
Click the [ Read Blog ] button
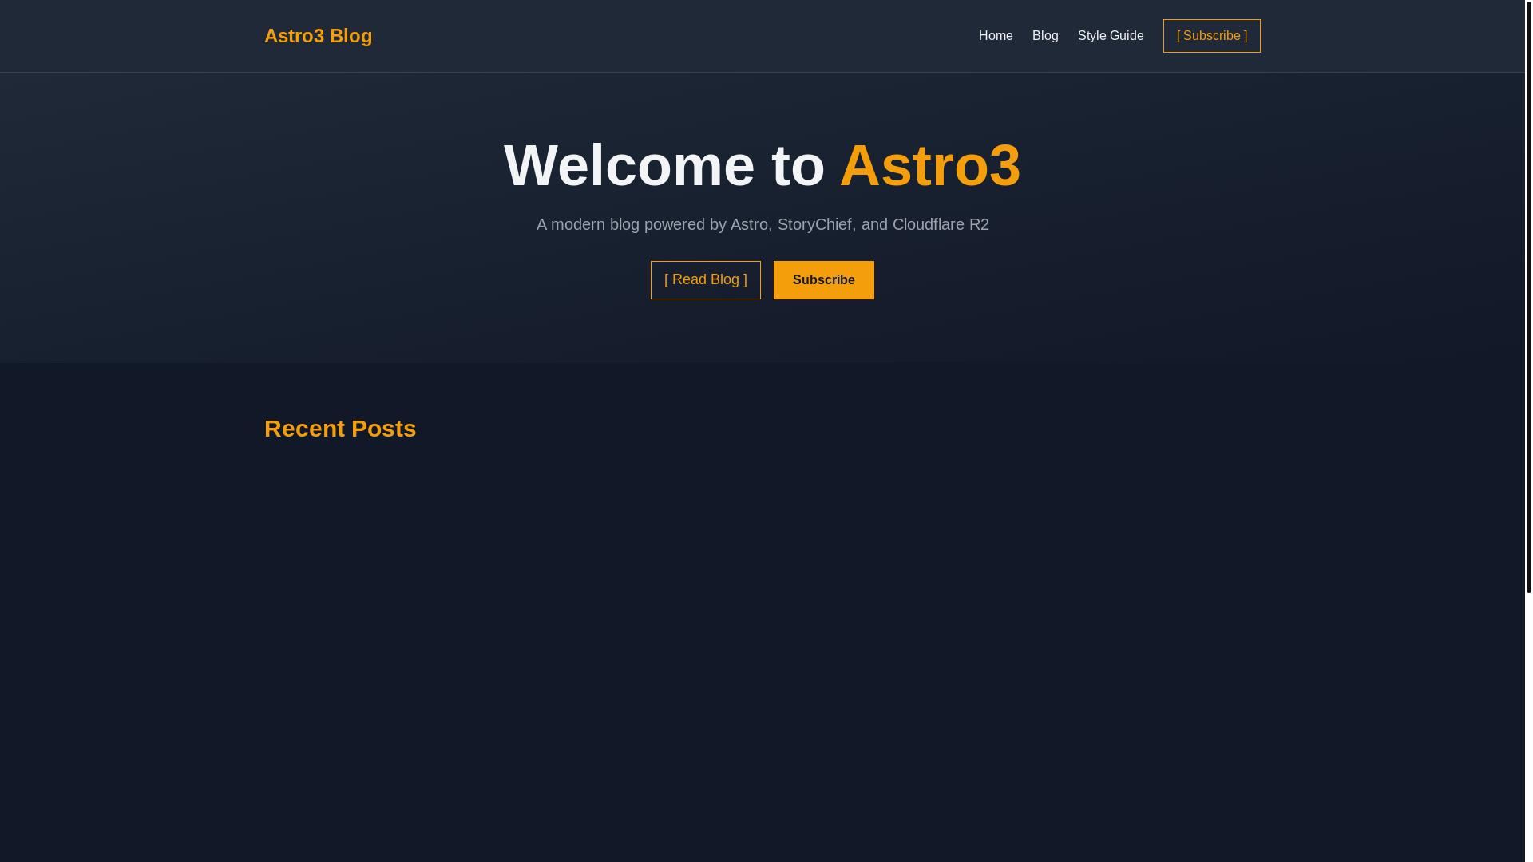point(706,280)
